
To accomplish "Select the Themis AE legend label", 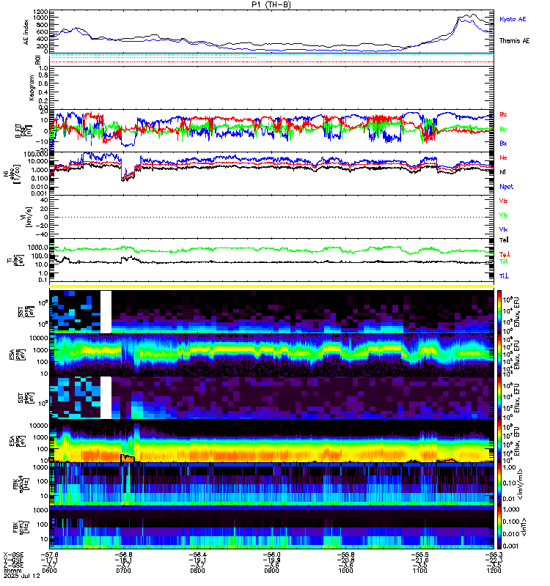I will coord(515,41).
